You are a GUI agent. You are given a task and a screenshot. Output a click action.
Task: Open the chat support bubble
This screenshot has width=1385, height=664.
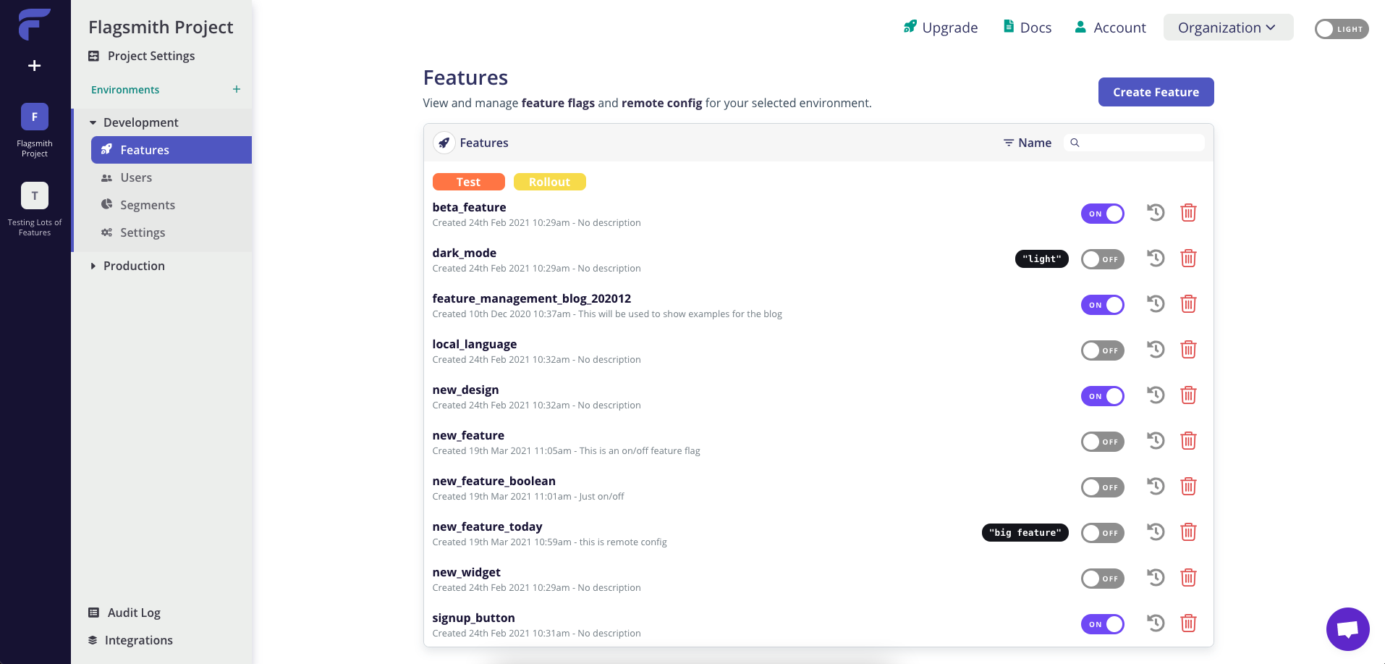click(1347, 629)
